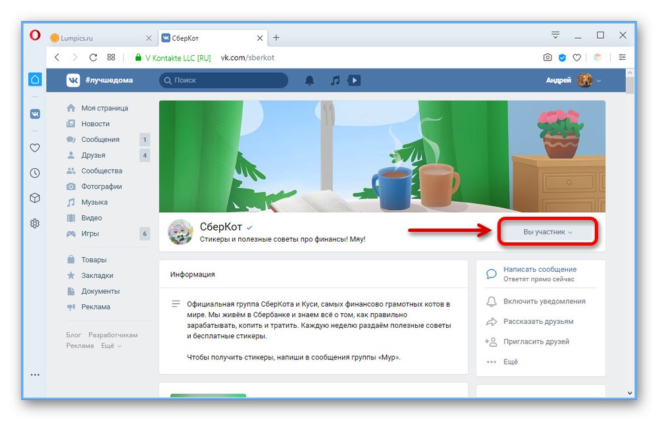Open Игры in left menu

pyautogui.click(x=89, y=234)
